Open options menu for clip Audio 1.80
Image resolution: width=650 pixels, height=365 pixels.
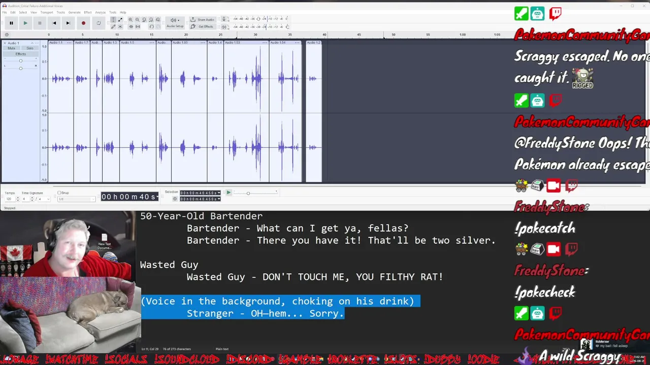203,43
